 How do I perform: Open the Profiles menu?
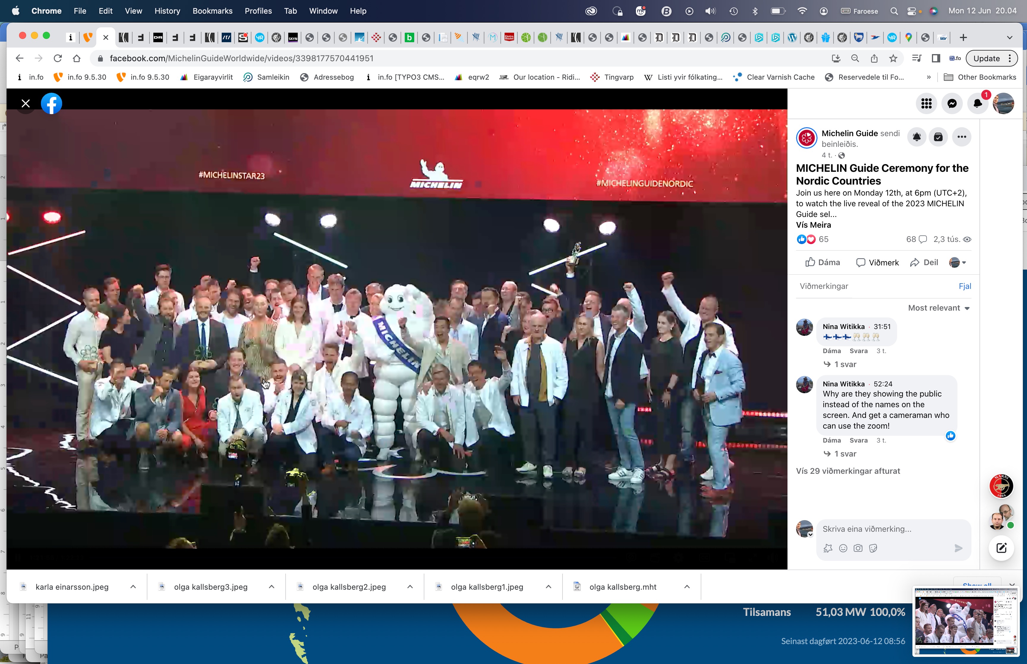pyautogui.click(x=258, y=11)
